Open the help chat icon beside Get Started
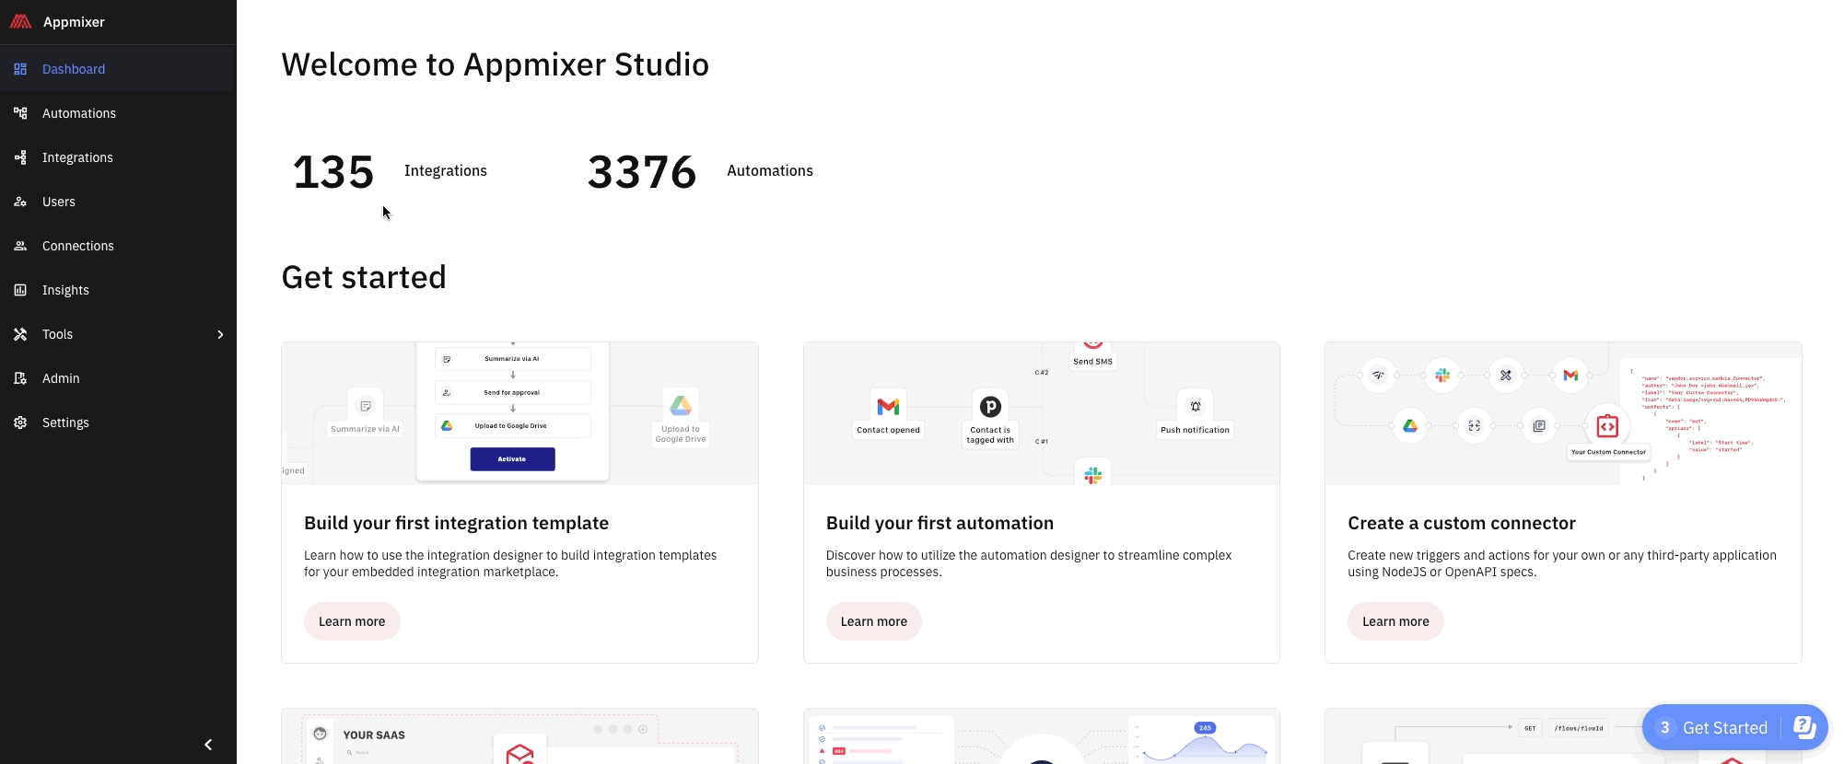The width and height of the screenshot is (1844, 764). click(1804, 727)
